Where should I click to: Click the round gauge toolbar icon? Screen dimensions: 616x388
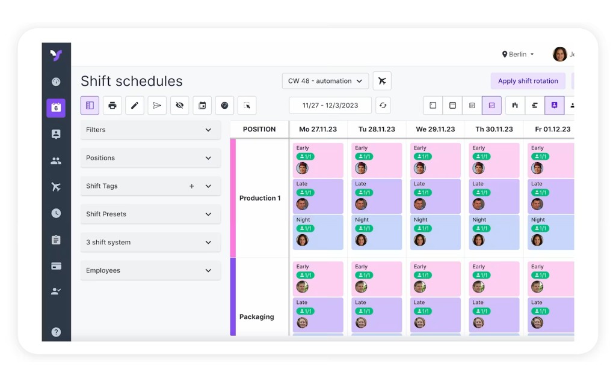225,105
